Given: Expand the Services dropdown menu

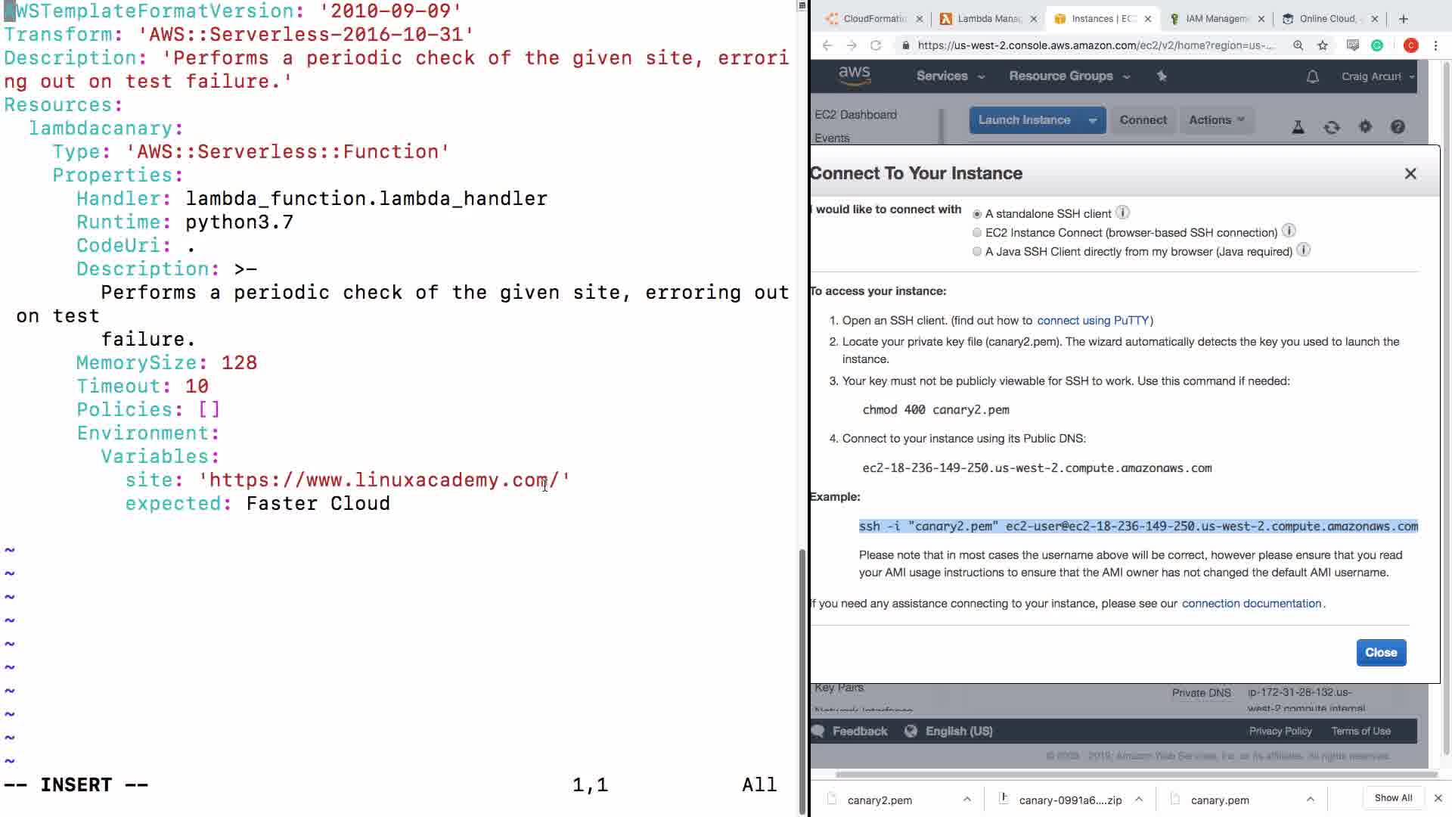Looking at the screenshot, I should pos(950,76).
